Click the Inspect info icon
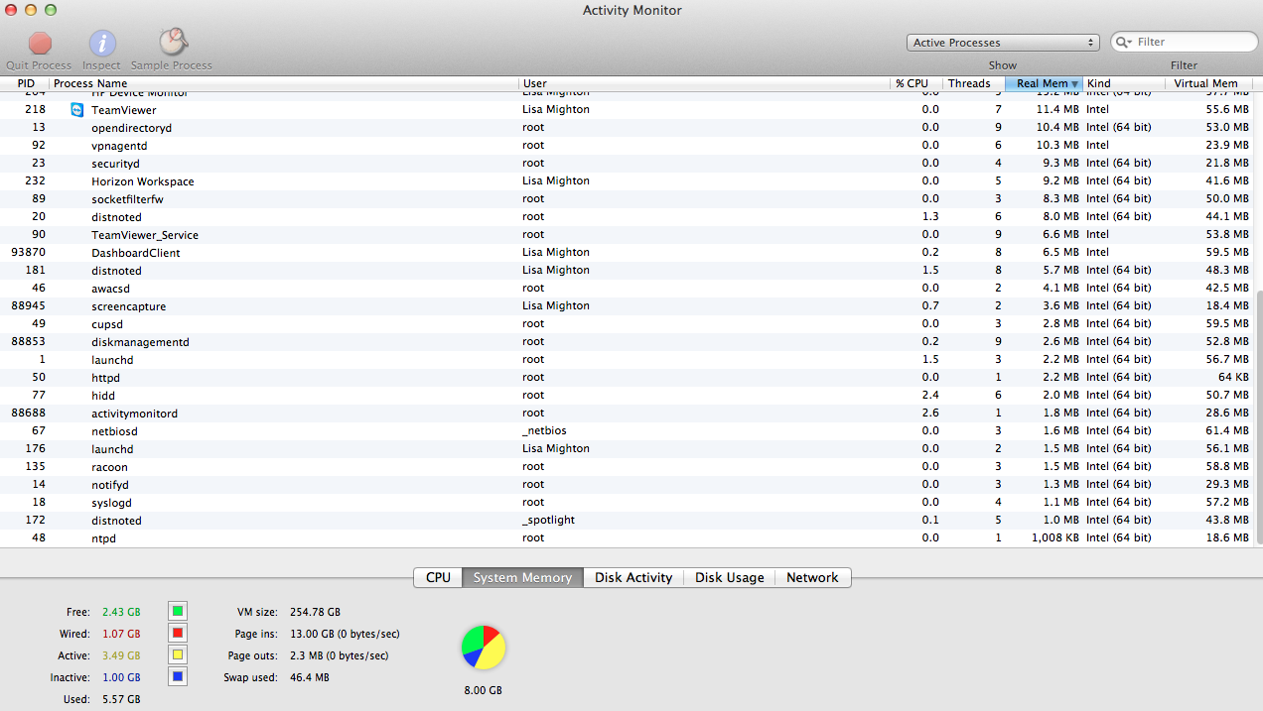This screenshot has height=711, width=1263. pyautogui.click(x=102, y=43)
